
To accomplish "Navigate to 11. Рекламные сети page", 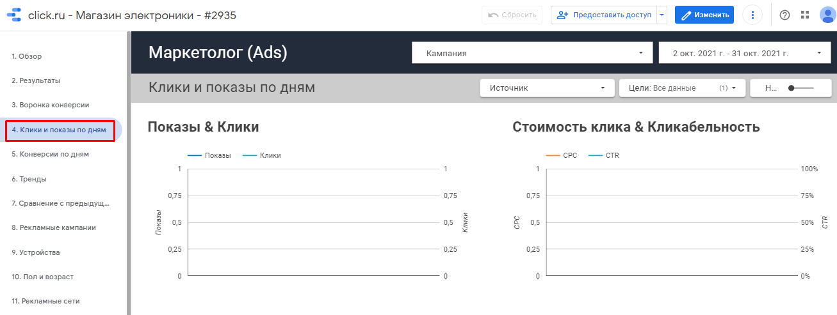I will click(x=45, y=301).
